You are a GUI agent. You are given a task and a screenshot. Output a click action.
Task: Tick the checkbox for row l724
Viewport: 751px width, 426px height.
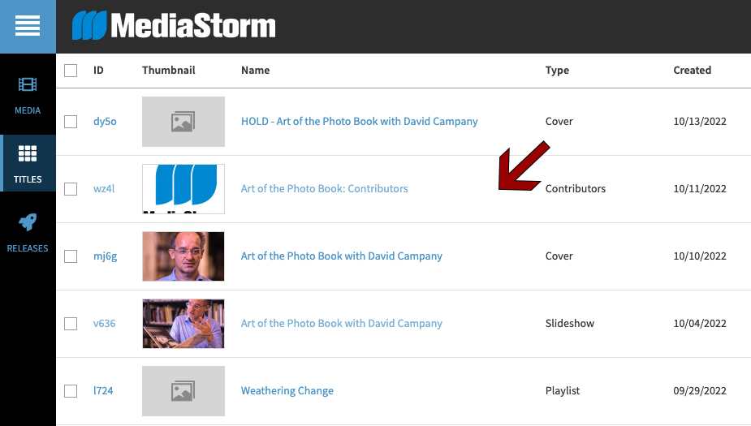click(x=71, y=391)
